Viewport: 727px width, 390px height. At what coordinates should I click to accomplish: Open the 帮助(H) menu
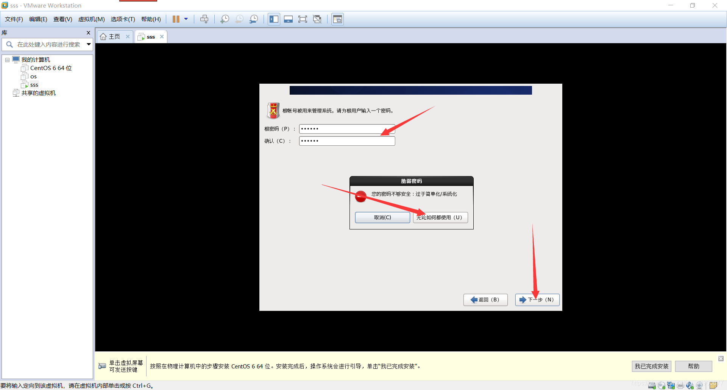pyautogui.click(x=151, y=19)
